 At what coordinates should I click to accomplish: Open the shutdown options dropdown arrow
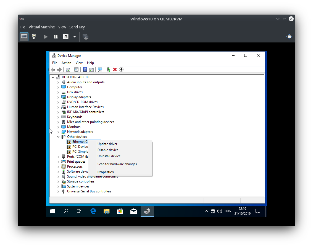75,37
